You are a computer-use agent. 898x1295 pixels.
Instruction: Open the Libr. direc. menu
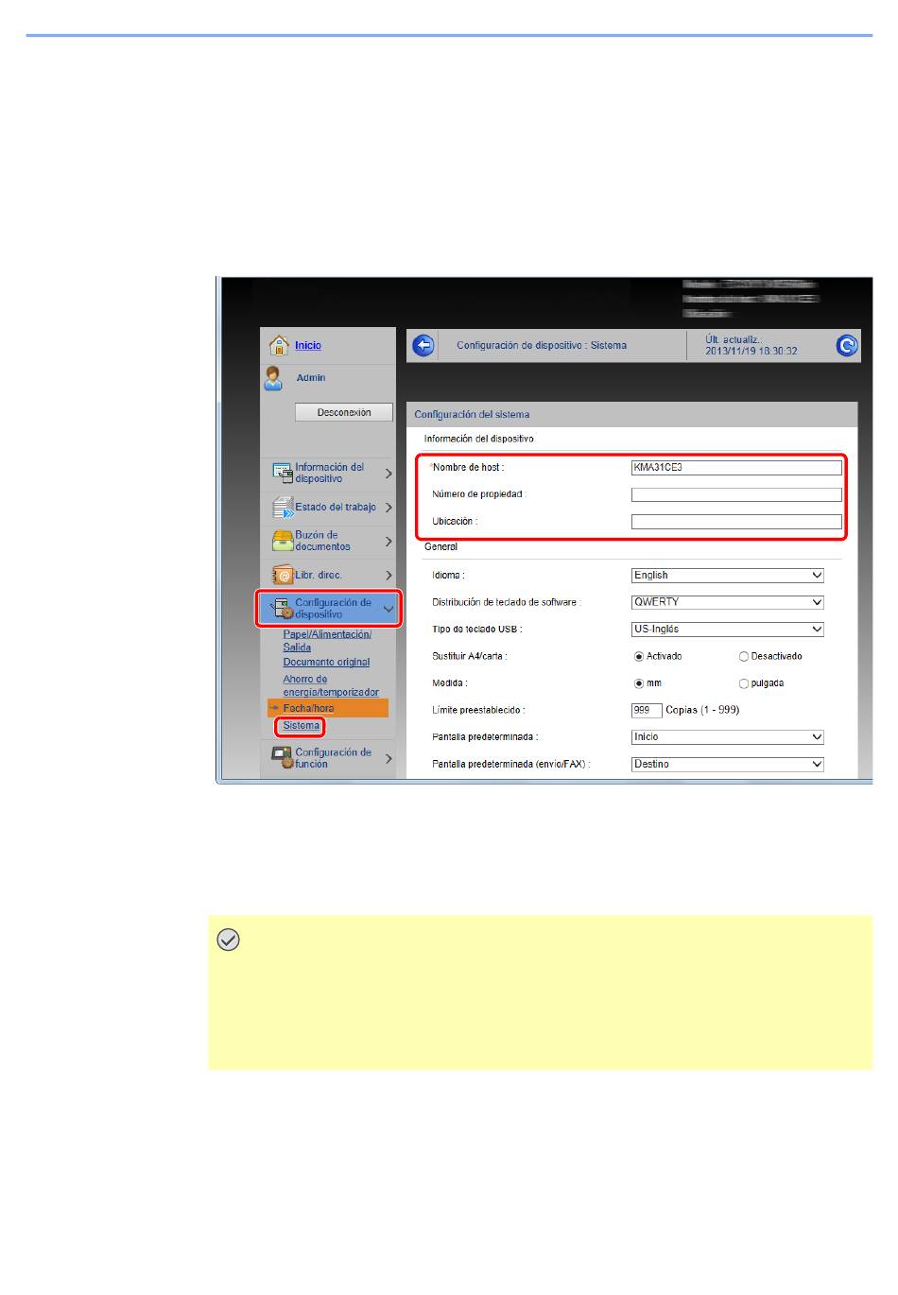tap(319, 575)
